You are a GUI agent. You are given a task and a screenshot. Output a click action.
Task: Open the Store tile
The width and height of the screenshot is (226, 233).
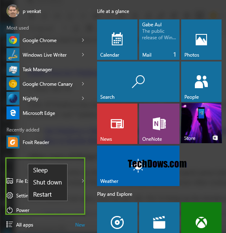coord(201,123)
